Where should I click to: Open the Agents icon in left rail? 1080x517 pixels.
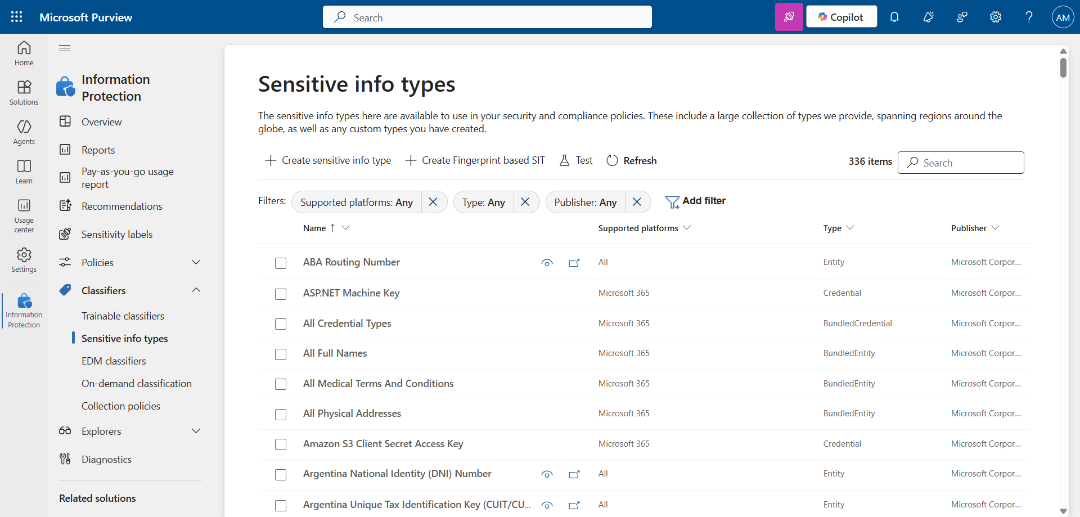[x=24, y=132]
